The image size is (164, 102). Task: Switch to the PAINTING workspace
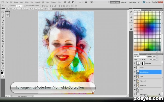click(x=132, y=2)
